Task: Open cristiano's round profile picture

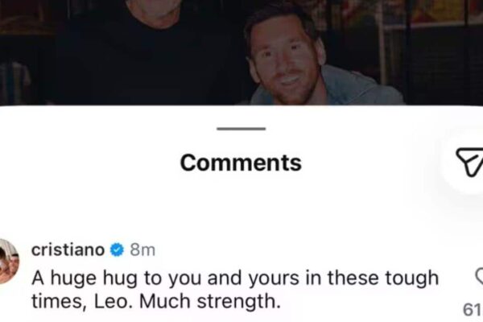Action: pos(8,262)
